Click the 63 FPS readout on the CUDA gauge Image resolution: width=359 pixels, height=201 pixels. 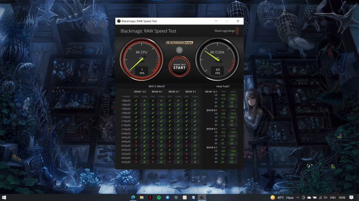pyautogui.click(x=217, y=71)
